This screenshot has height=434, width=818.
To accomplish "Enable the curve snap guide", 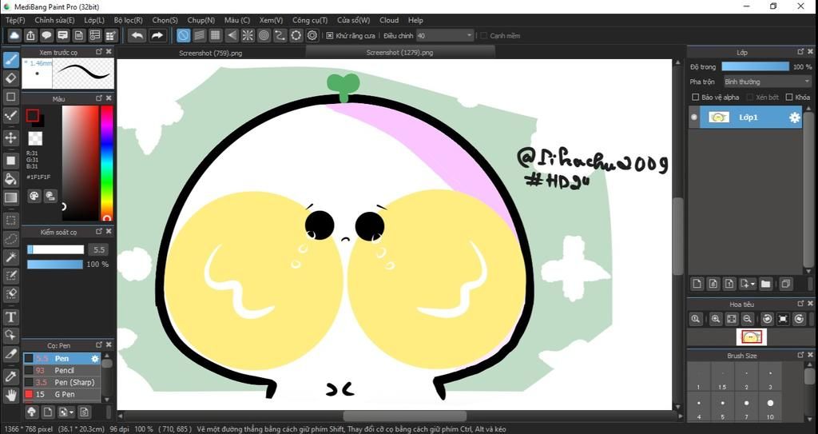I will coord(280,35).
